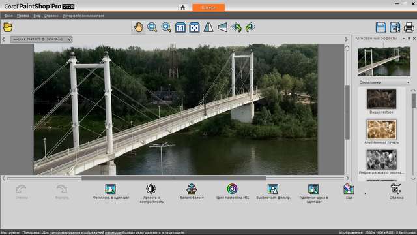Flip the image vertically icon

pyautogui.click(x=223, y=27)
